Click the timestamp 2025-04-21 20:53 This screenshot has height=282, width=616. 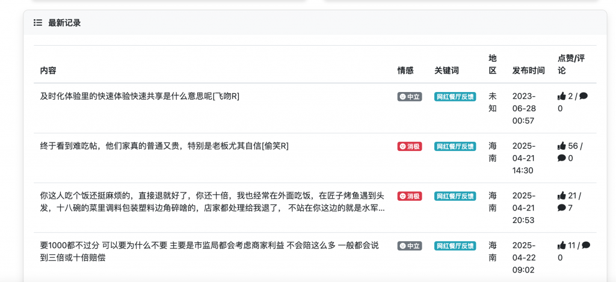tap(524, 208)
